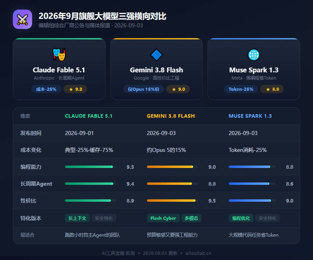Select the ★ 9.3 rating badge
The image size is (313, 260).
tap(75, 89)
